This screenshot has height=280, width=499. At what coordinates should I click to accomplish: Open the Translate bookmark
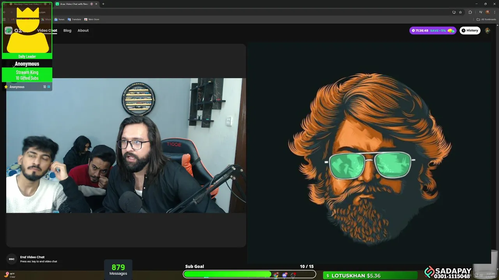[74, 19]
